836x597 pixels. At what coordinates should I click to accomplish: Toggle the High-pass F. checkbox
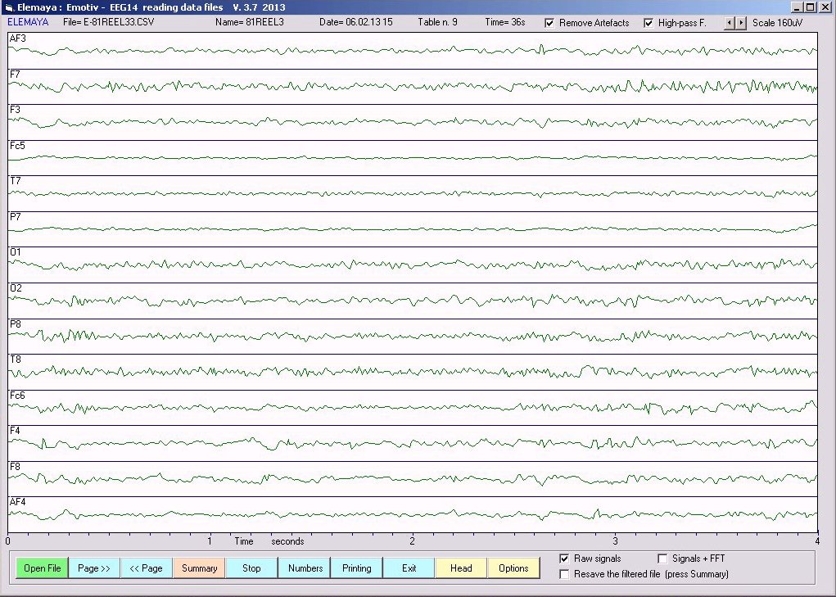point(649,23)
